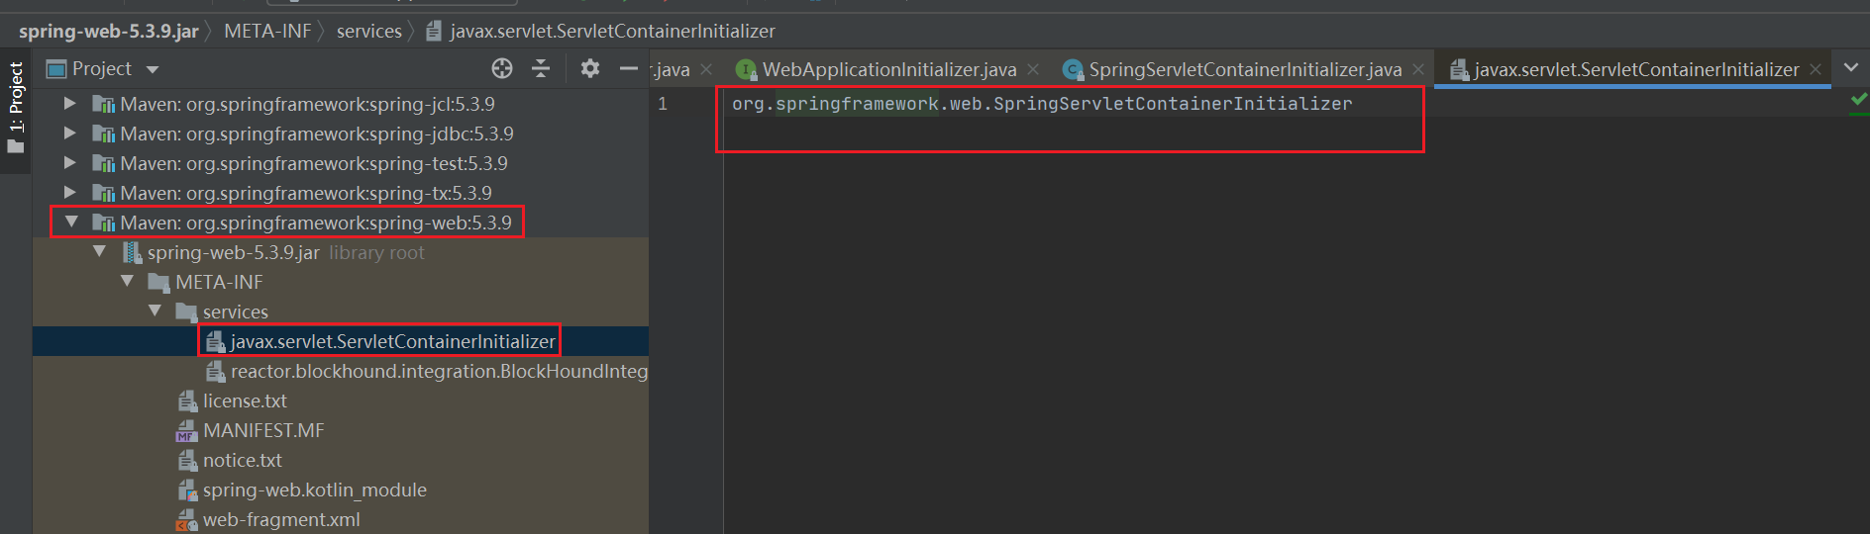Close the WebApplicationInitializer.java tab

pyautogui.click(x=1033, y=69)
